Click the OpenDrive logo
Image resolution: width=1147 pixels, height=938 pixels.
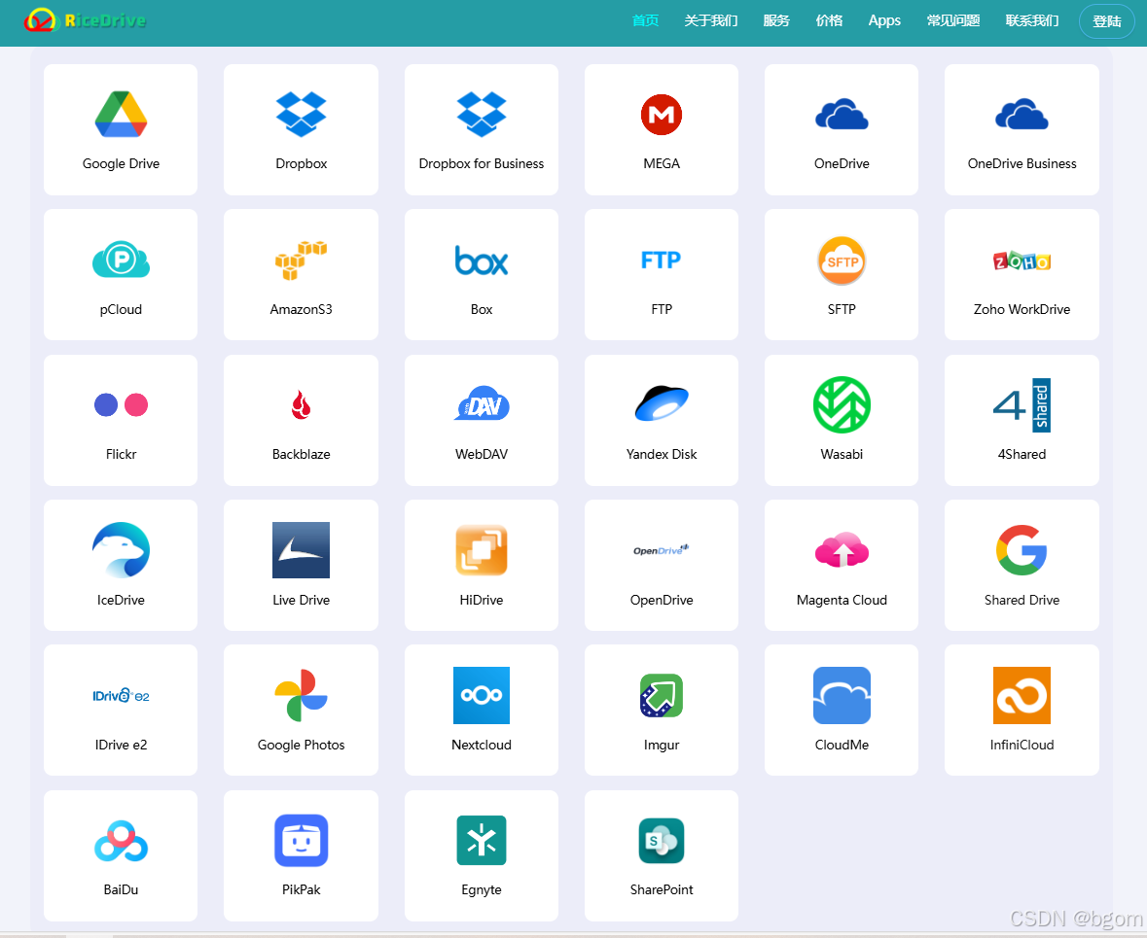pyautogui.click(x=662, y=550)
